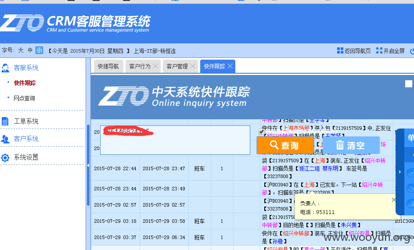Click the 清空 clear button
The image size is (414, 250).
(x=351, y=145)
